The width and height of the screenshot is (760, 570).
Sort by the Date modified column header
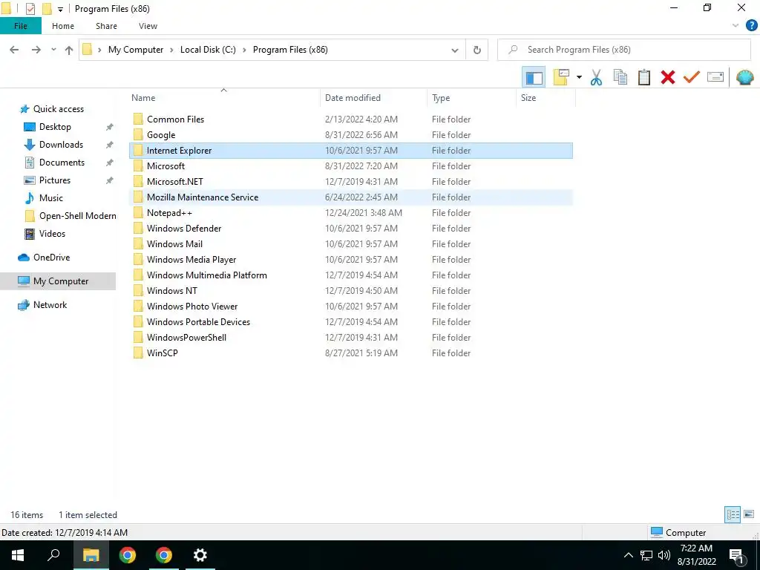coord(353,98)
